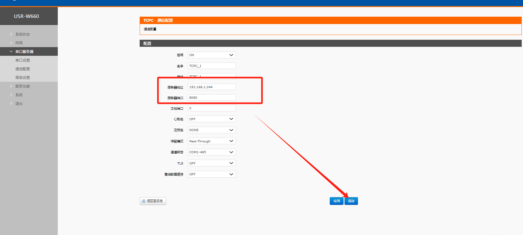
Task: Click the 返回至总览 button icon
Action: (144, 201)
